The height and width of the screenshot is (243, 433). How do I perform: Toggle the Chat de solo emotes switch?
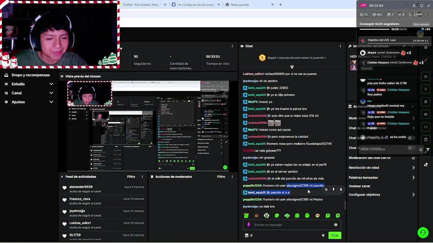point(411,148)
